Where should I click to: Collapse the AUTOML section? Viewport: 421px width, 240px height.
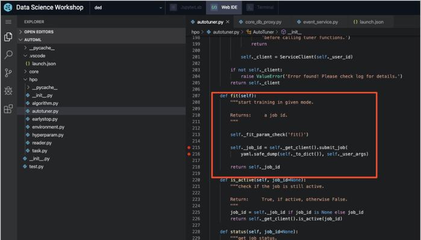102,40
